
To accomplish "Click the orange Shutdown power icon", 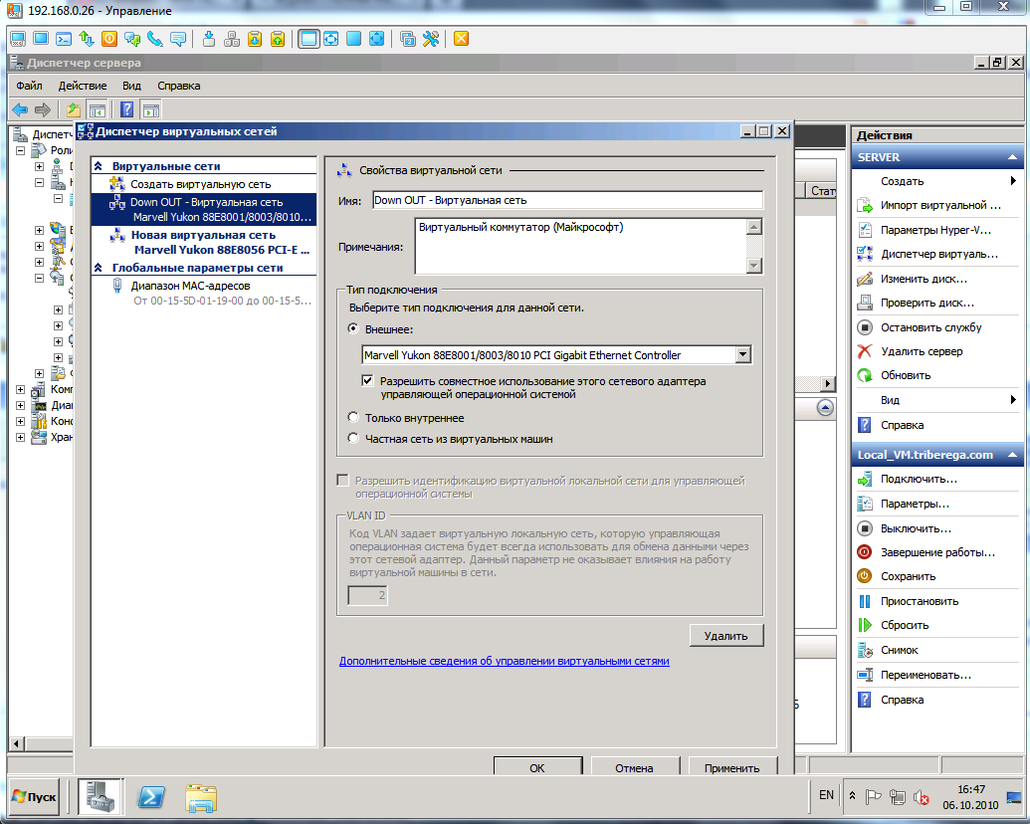I will [109, 39].
